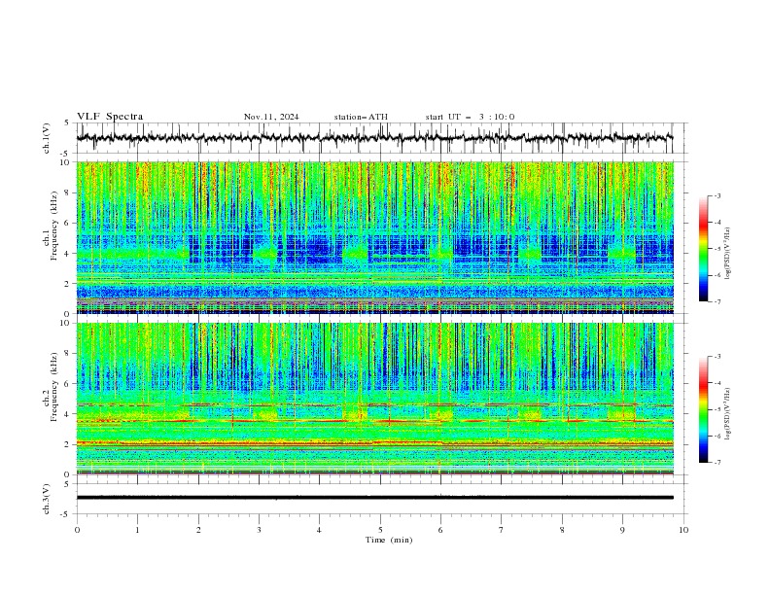Screen dimensions: 770x595
Task: Click the "-5" label on ch.1 color bar
Action: coord(717,249)
